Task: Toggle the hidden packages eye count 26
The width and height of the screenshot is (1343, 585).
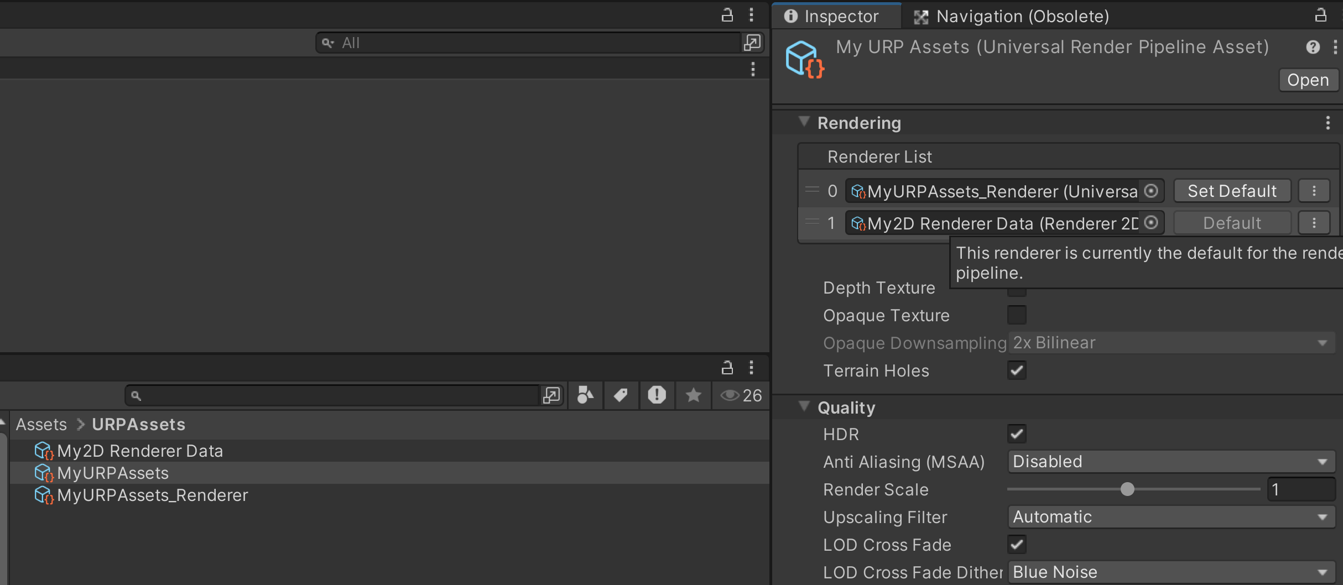Action: (x=741, y=395)
